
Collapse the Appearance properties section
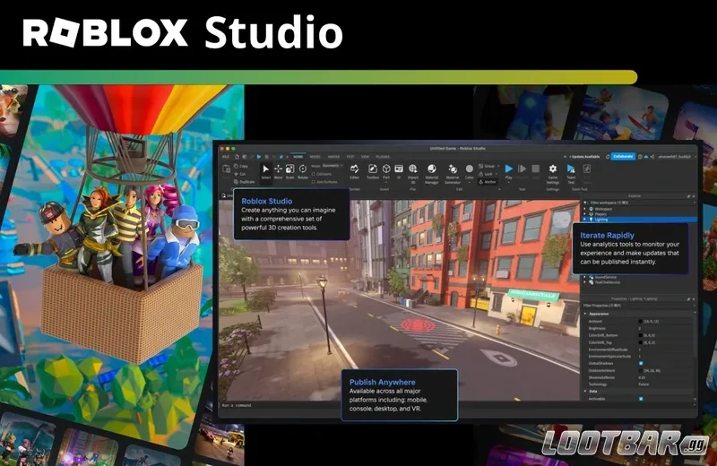[x=585, y=314]
